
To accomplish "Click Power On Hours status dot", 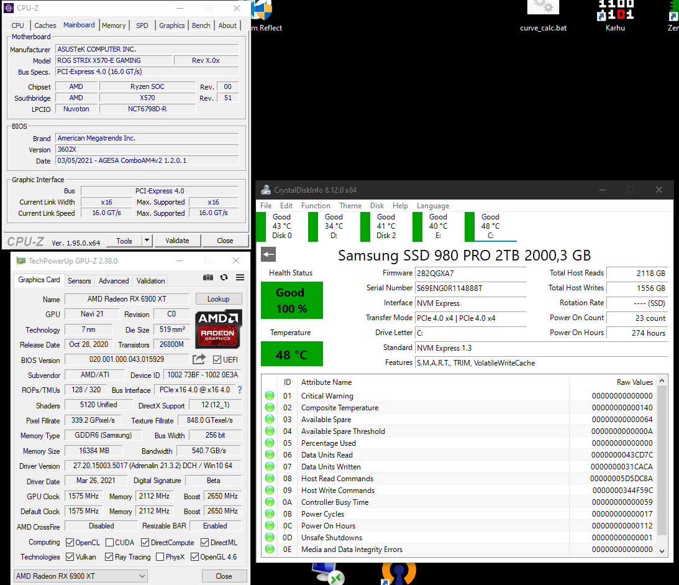I will (270, 526).
